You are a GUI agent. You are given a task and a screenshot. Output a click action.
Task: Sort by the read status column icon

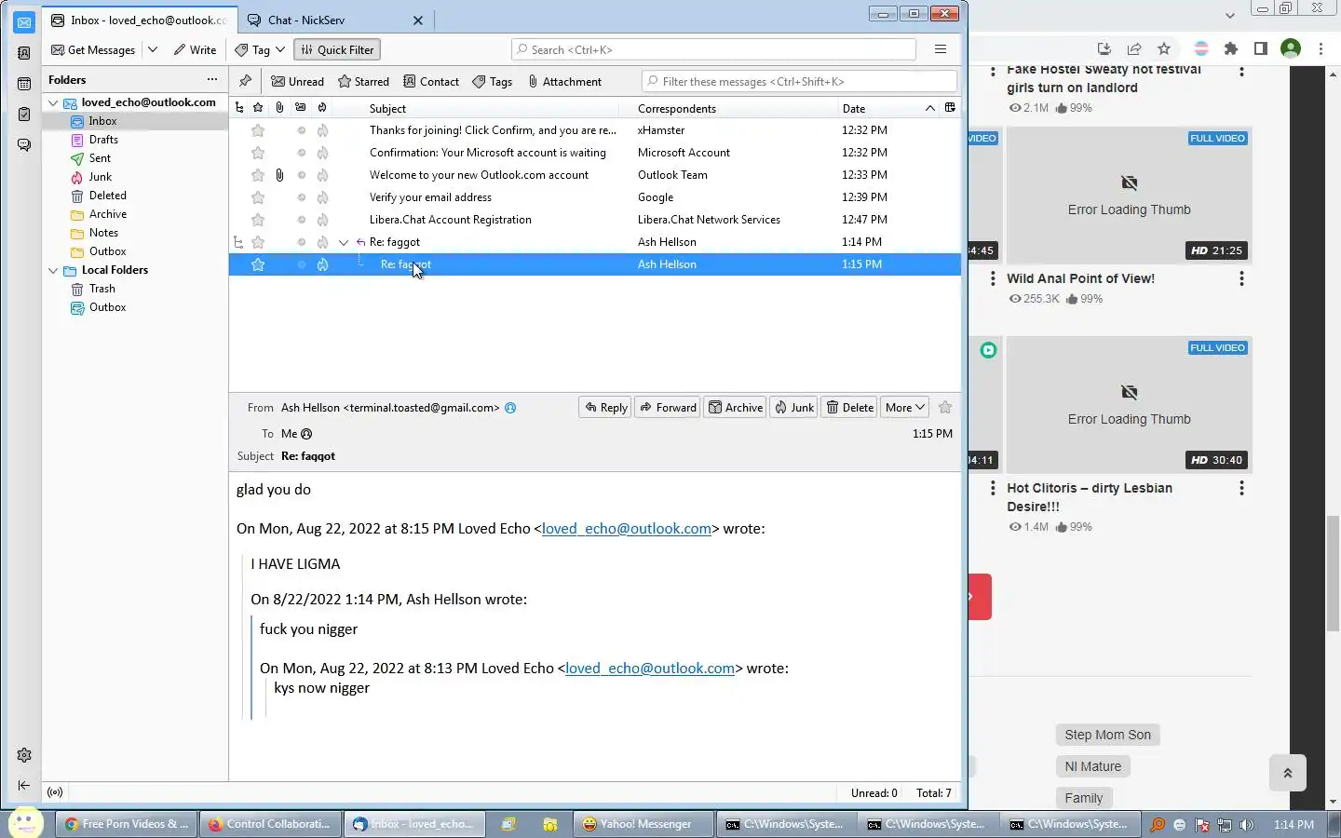click(x=301, y=108)
